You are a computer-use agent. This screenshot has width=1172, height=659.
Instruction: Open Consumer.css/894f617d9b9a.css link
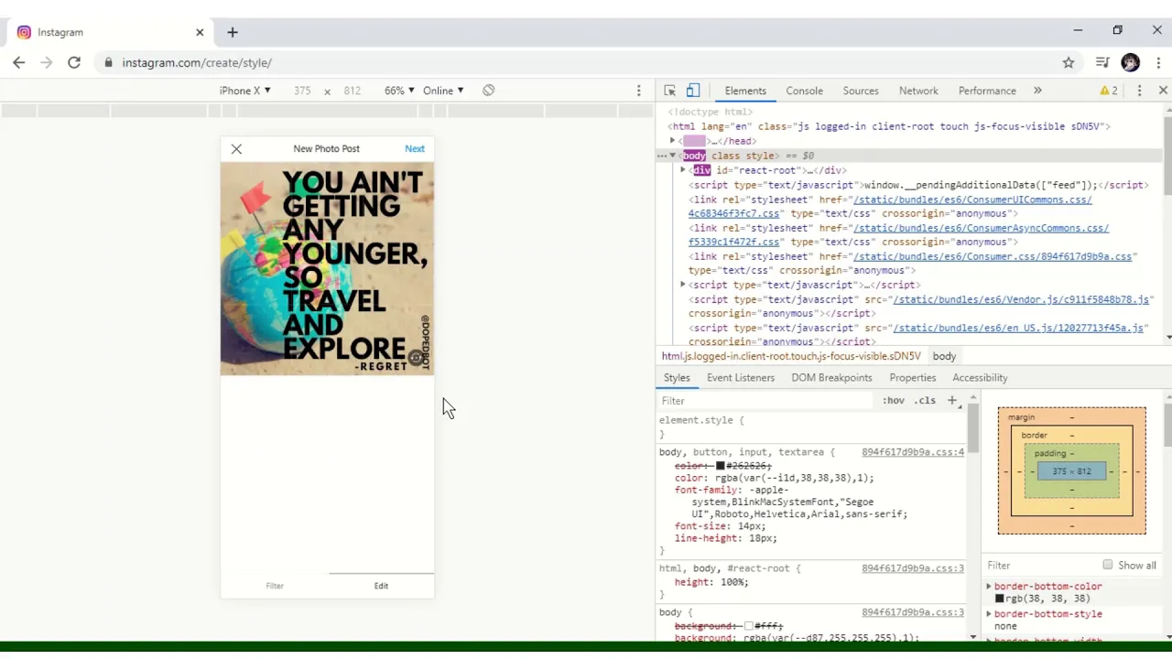(x=993, y=256)
